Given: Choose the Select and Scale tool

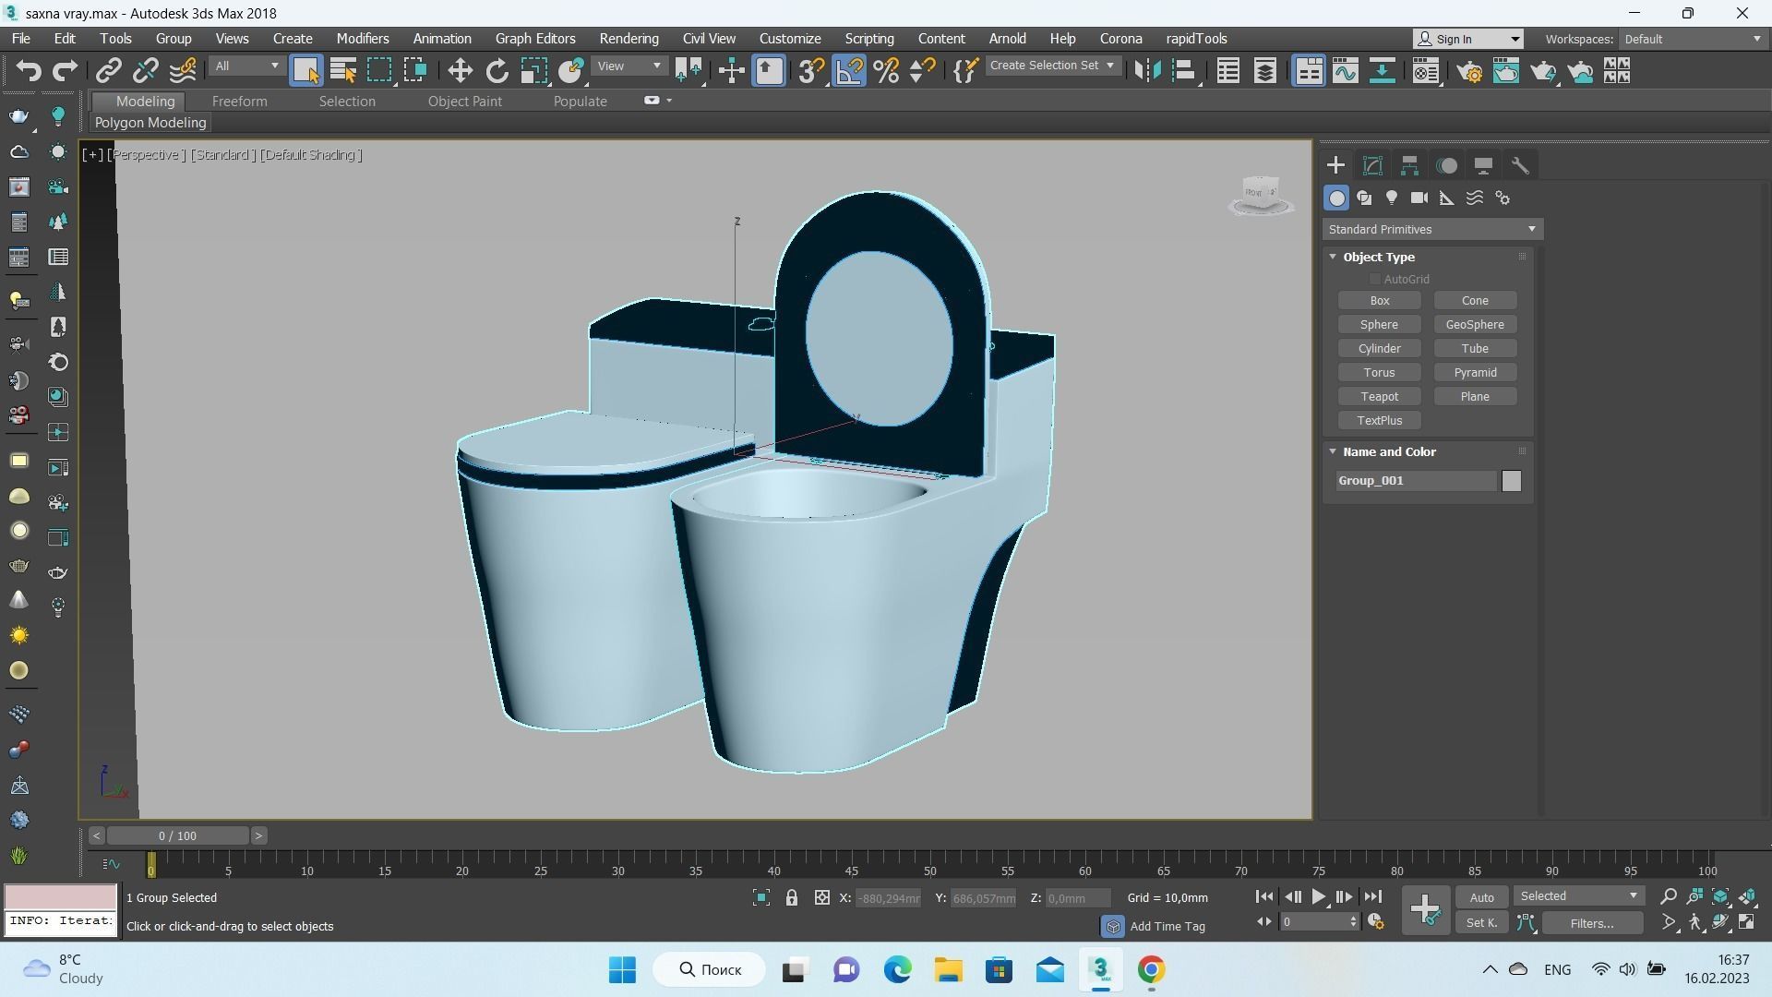Looking at the screenshot, I should point(533,71).
